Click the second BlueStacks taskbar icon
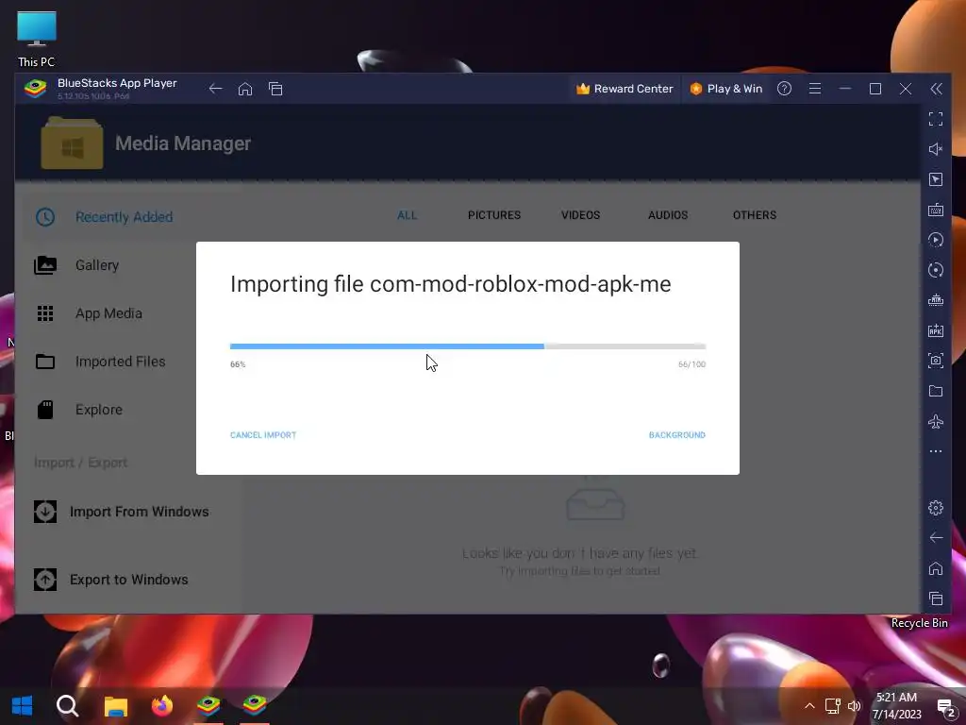 (x=255, y=704)
